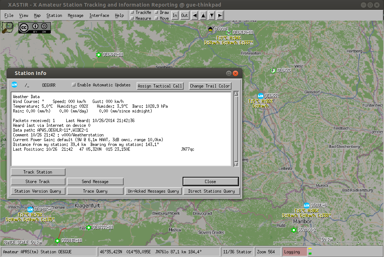
Task: Click the pan up arrow button
Action: click(x=203, y=16)
